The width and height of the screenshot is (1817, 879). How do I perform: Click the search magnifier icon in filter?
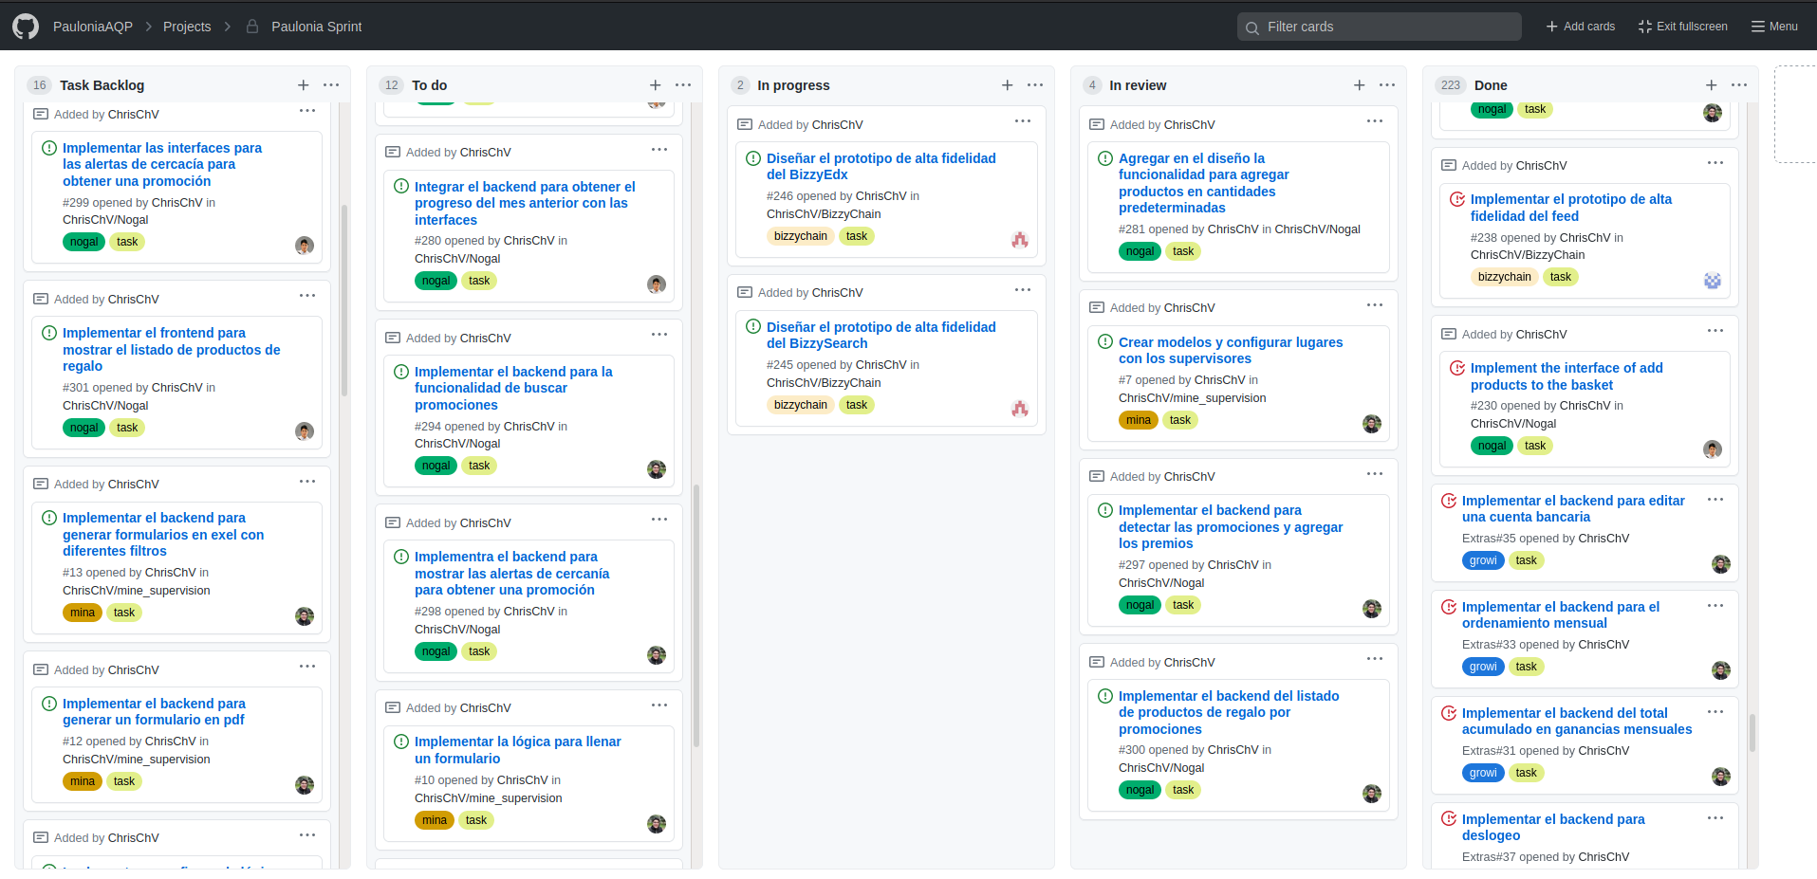click(x=1252, y=27)
